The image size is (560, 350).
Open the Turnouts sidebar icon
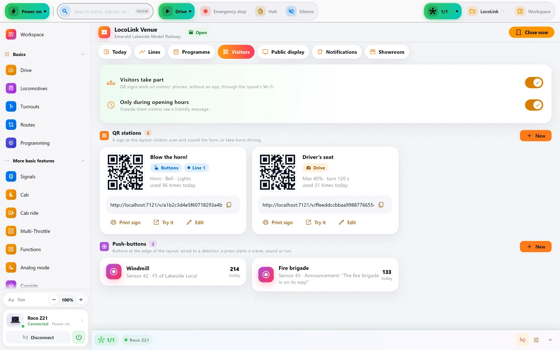11,106
